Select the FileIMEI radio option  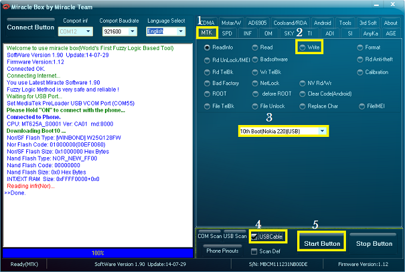point(372,106)
